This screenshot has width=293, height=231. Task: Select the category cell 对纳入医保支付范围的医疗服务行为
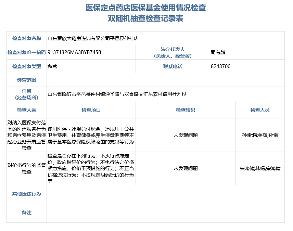pyautogui.click(x=27, y=135)
